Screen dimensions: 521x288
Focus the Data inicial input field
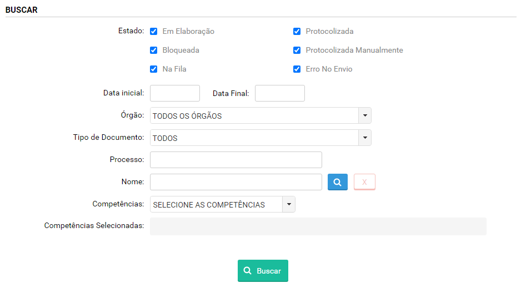click(x=174, y=93)
